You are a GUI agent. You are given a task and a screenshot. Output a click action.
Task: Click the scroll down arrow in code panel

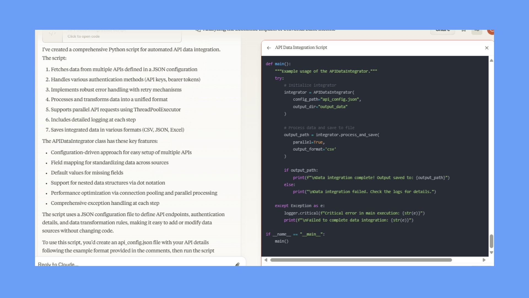tap(491, 252)
